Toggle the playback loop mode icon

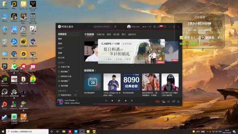tap(106, 101)
